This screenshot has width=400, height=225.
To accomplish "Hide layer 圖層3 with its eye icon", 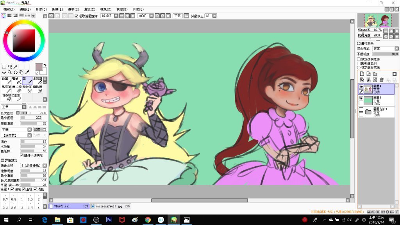I will pyautogui.click(x=361, y=98).
